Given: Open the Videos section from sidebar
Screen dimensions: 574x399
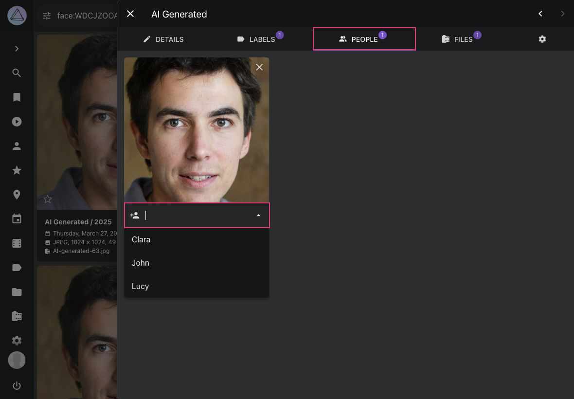Looking at the screenshot, I should [17, 122].
